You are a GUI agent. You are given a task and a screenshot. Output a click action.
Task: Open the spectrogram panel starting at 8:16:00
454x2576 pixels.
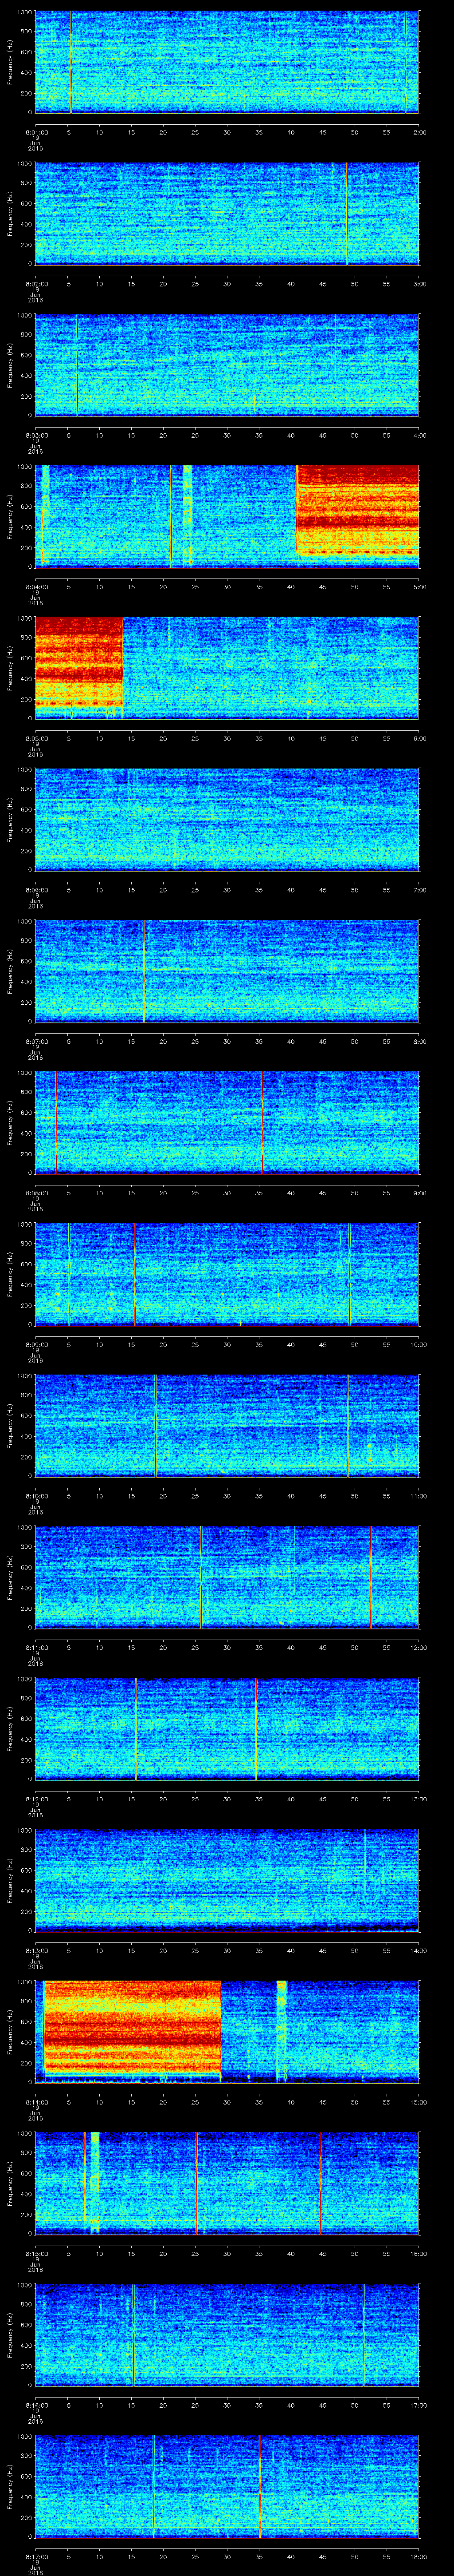(x=227, y=2335)
